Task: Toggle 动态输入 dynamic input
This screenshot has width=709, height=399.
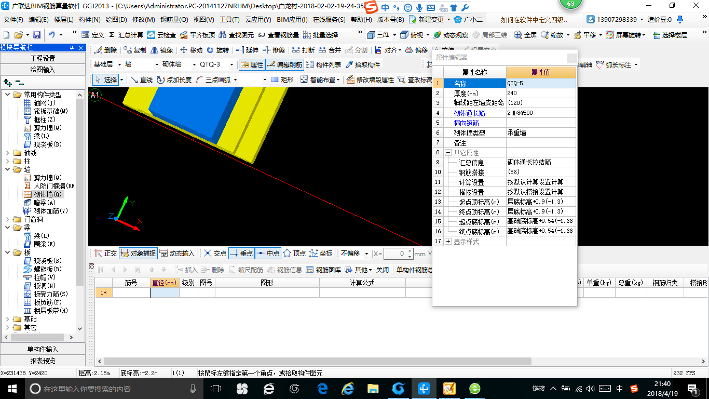Action: [177, 254]
